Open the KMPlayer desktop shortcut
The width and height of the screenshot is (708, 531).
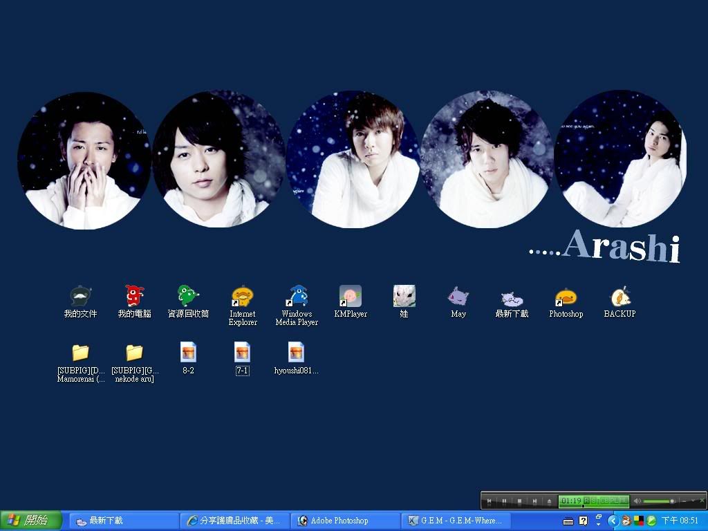click(350, 297)
